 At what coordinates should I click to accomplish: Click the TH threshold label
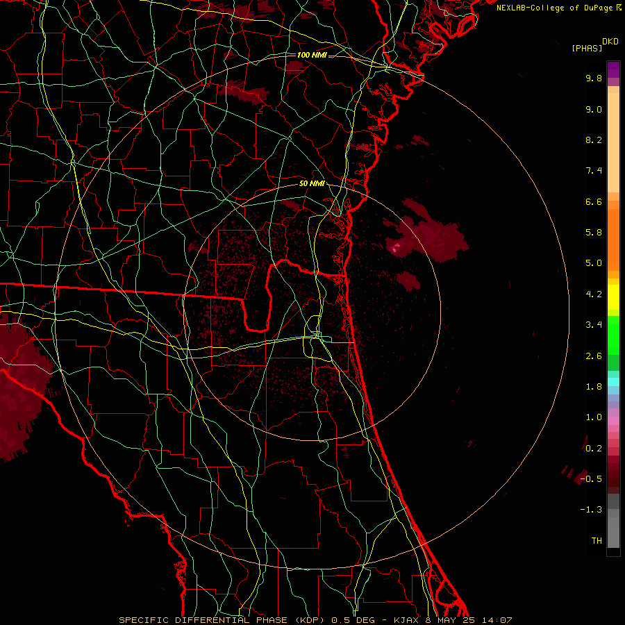pyautogui.click(x=597, y=541)
